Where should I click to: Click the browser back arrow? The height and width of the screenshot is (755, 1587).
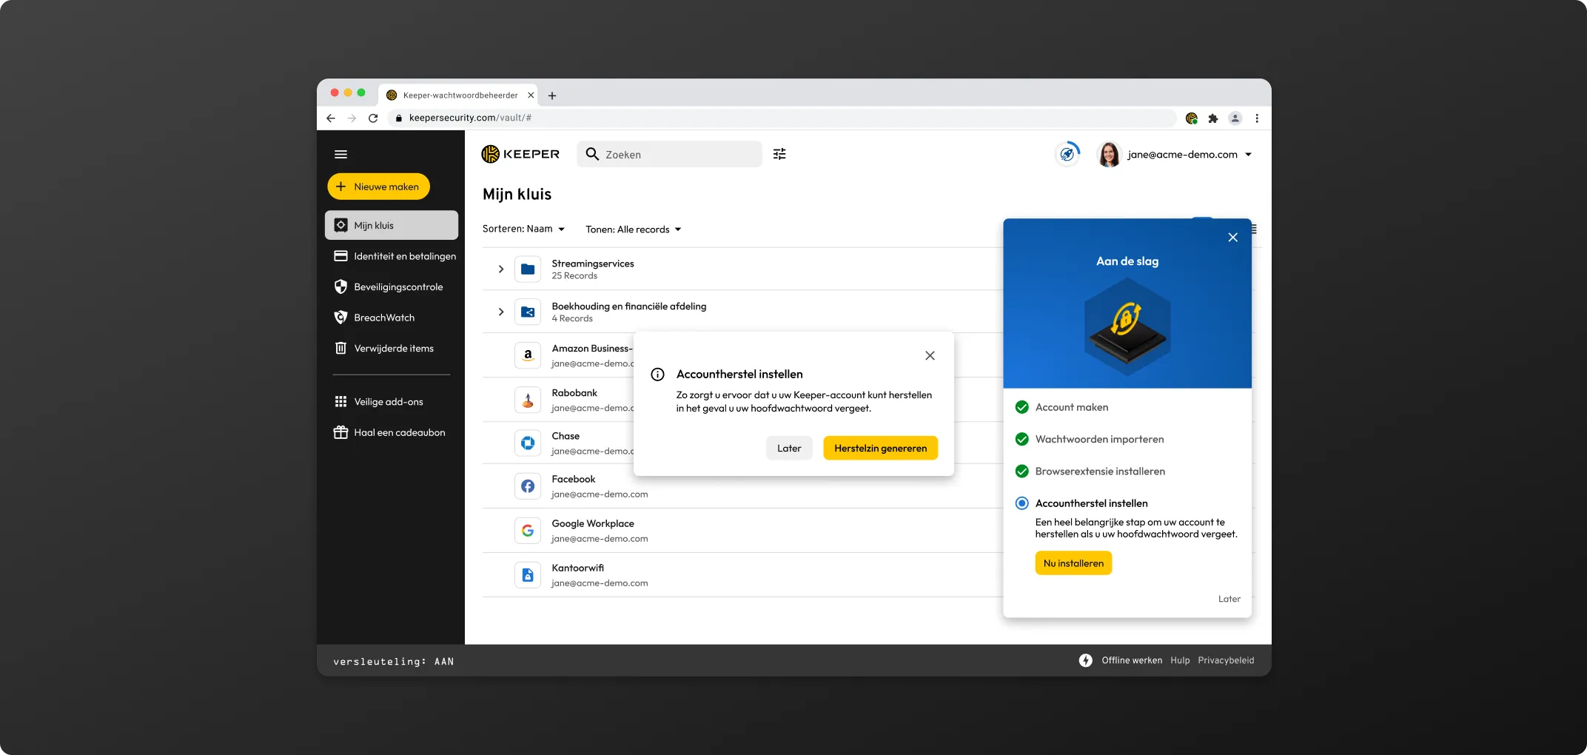tap(331, 118)
